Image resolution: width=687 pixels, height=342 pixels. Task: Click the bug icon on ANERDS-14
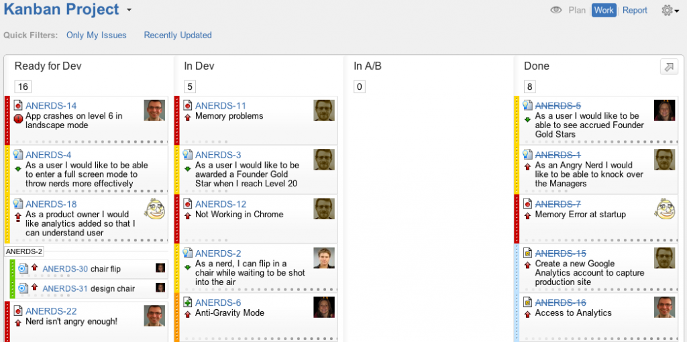click(x=19, y=106)
